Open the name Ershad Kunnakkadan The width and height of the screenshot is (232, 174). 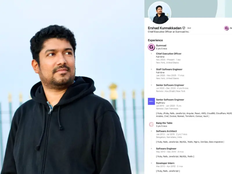[164, 28]
